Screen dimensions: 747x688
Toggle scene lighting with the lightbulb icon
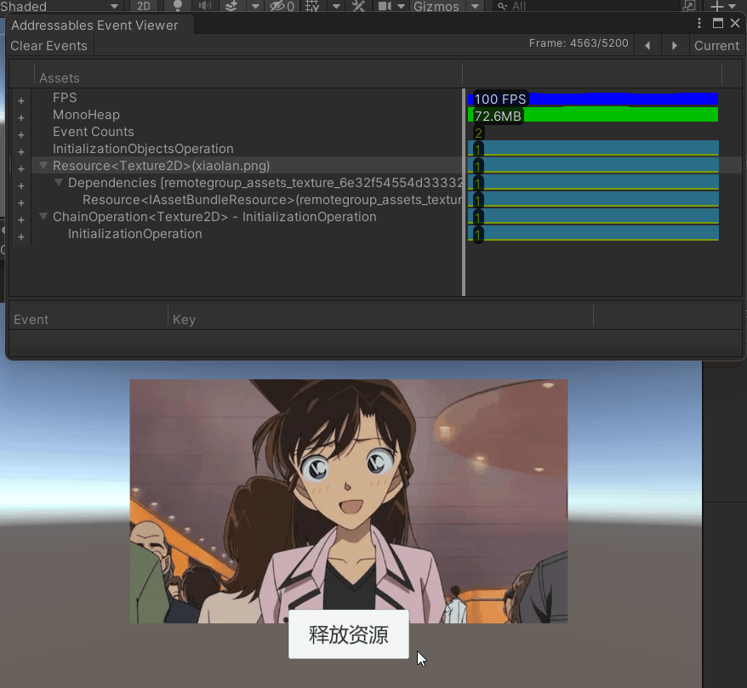pyautogui.click(x=178, y=5)
